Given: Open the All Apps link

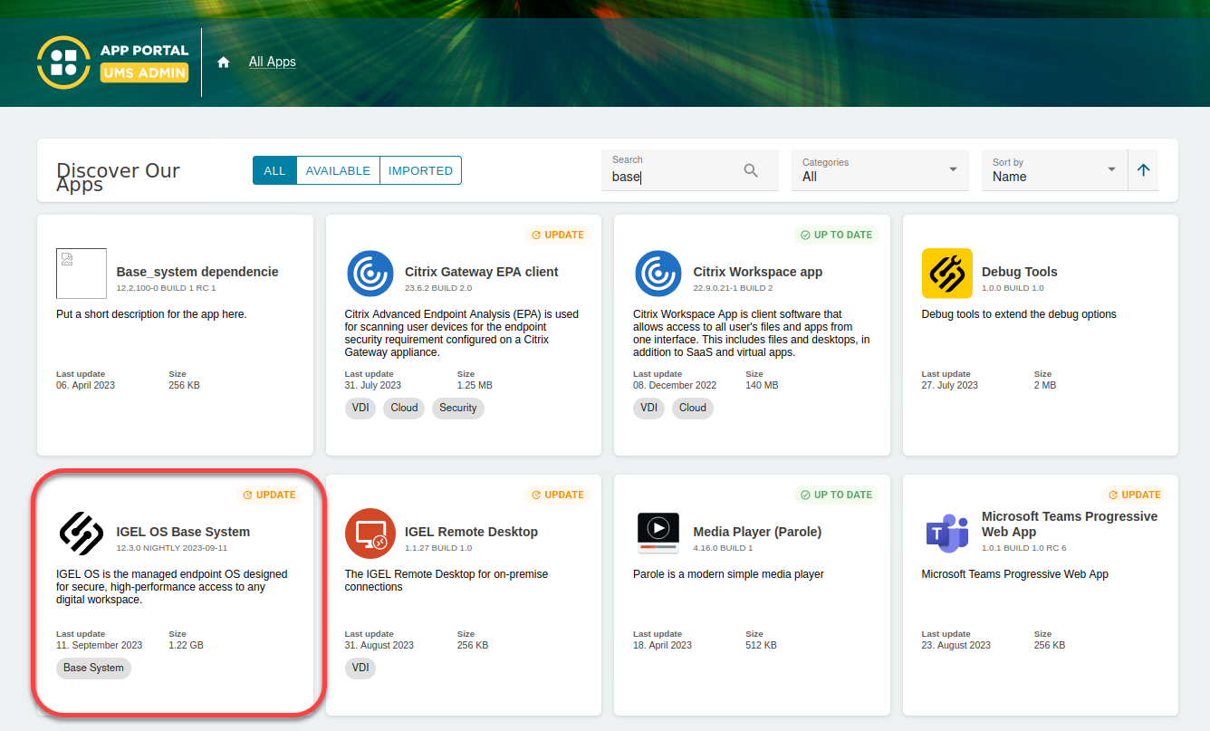Looking at the screenshot, I should 272,62.
